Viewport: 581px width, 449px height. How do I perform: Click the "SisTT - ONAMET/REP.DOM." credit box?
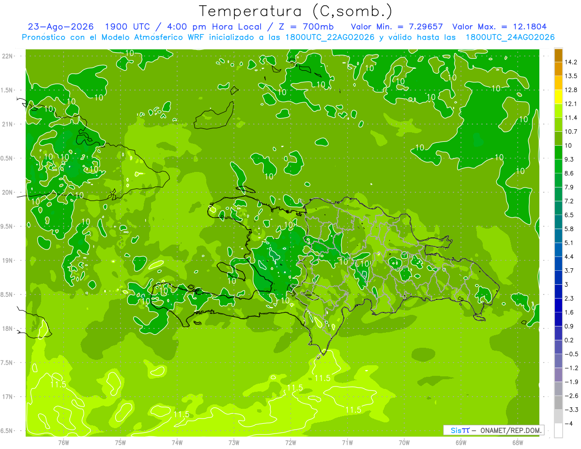[493, 430]
